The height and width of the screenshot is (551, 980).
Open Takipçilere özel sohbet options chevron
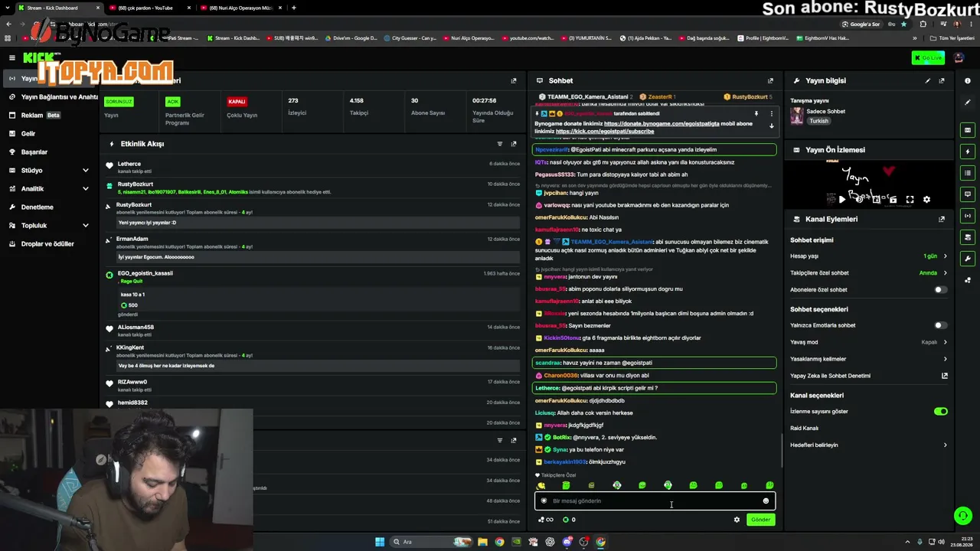click(945, 273)
